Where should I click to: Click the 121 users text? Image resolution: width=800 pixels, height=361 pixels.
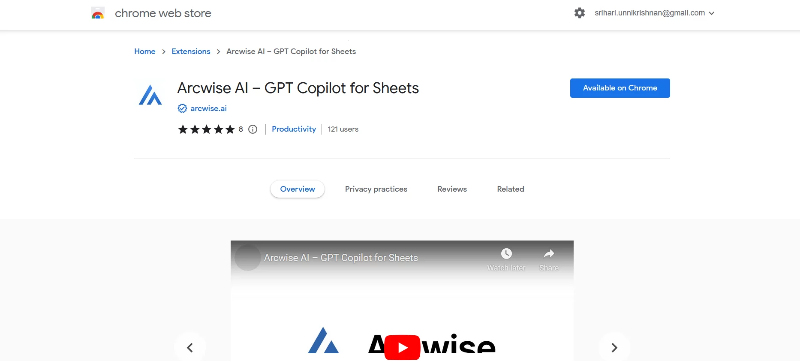[x=343, y=129]
